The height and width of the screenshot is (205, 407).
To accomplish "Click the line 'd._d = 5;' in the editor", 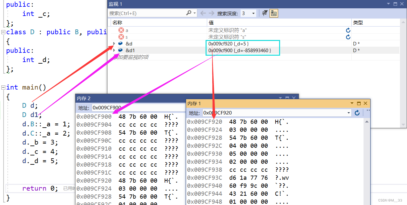I will pos(40,161).
